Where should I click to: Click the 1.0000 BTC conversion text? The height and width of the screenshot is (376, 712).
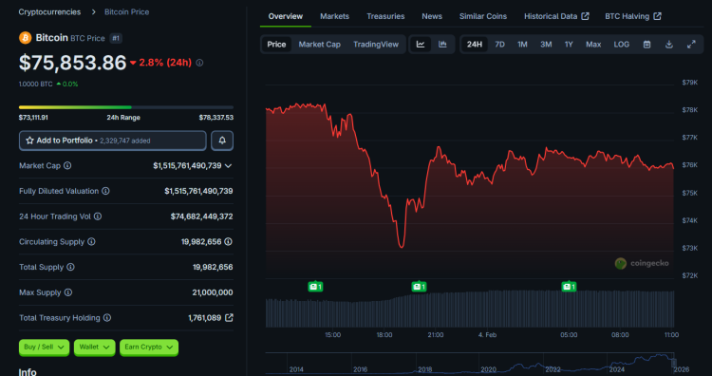36,84
